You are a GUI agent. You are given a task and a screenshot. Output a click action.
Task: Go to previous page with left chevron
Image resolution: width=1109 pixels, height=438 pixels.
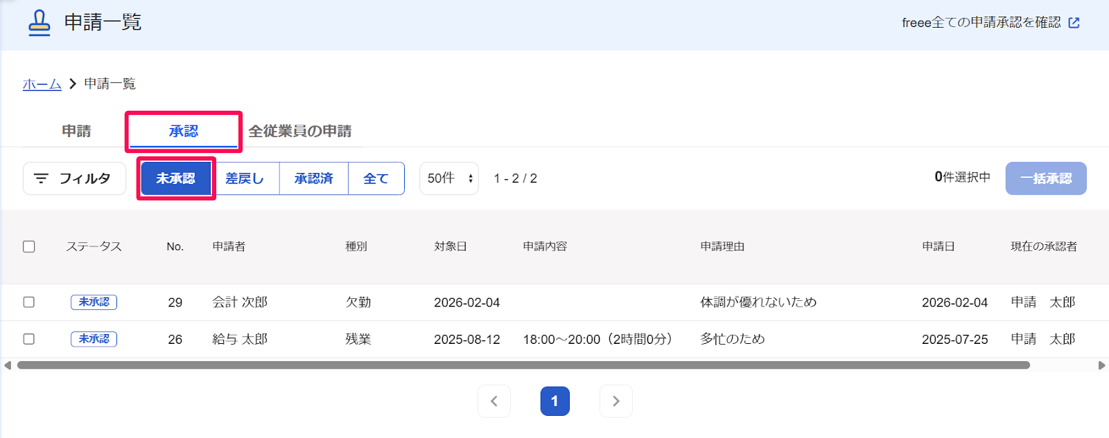coord(494,401)
